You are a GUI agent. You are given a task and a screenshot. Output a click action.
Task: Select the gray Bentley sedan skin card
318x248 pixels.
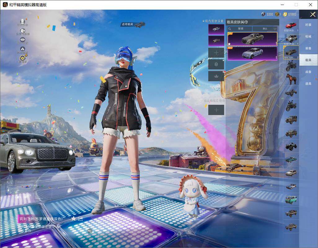point(252,39)
